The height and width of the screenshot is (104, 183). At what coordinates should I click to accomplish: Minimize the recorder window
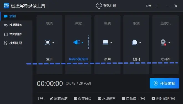tap(168, 6)
